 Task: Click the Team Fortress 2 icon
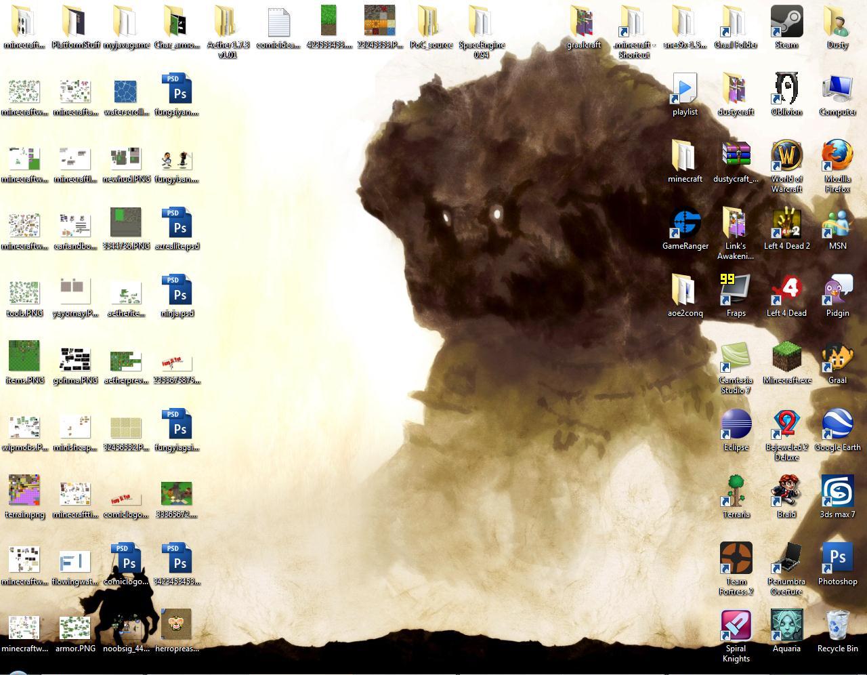tap(736, 558)
